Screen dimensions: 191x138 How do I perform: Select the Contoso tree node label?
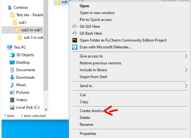(x=21, y=7)
